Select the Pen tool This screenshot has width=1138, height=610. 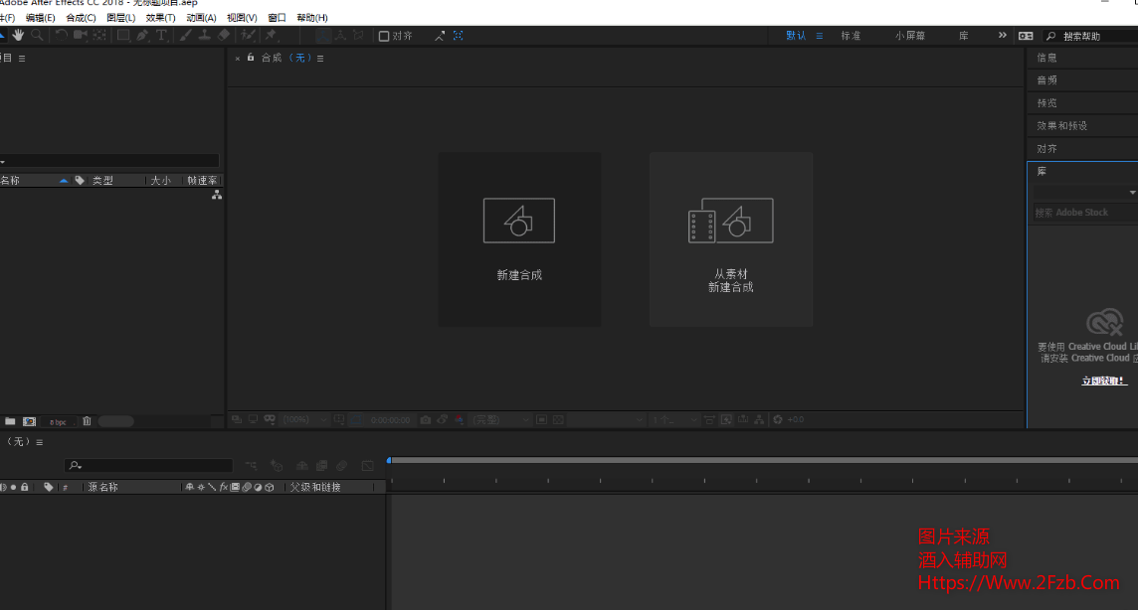[x=142, y=35]
